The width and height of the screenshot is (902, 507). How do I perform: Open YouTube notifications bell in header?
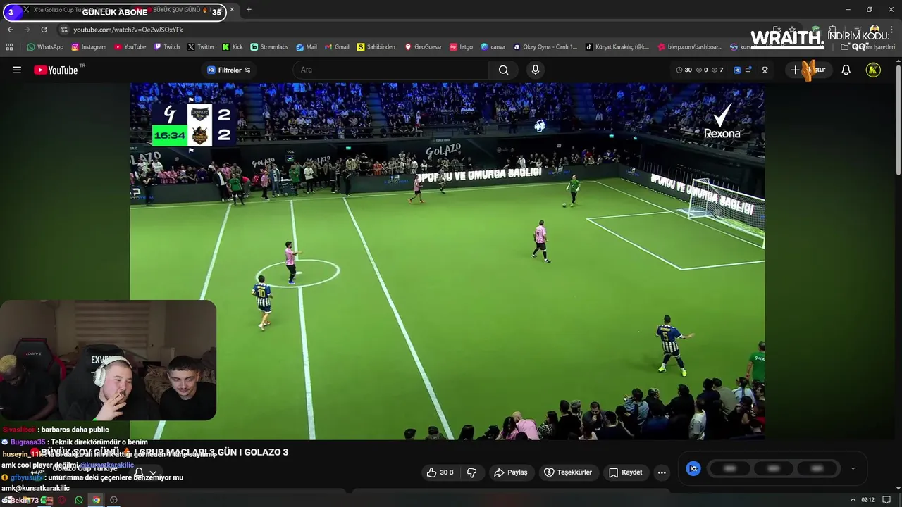pos(846,70)
